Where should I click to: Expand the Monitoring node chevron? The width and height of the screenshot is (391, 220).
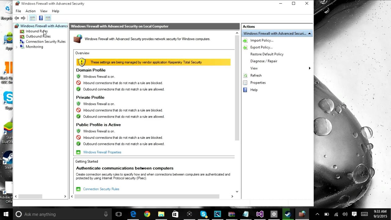(x=16, y=47)
